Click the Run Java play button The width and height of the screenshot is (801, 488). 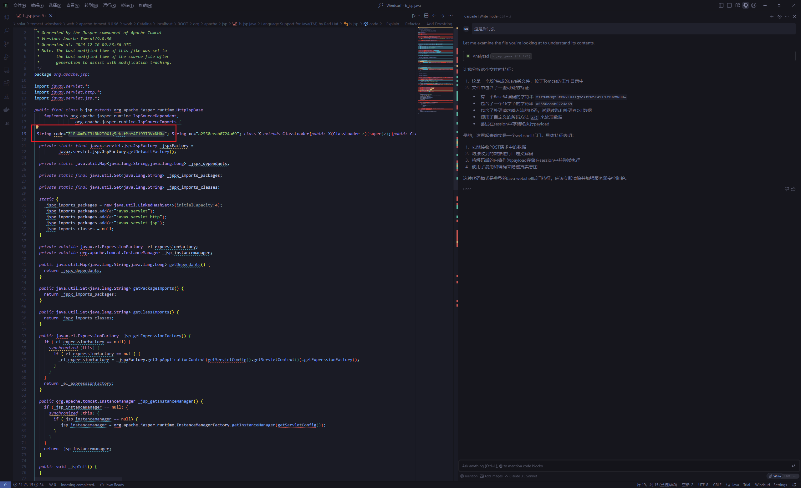[414, 16]
